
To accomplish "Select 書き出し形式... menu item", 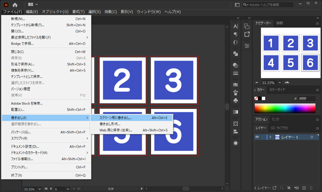I will pyautogui.click(x=132, y=124).
